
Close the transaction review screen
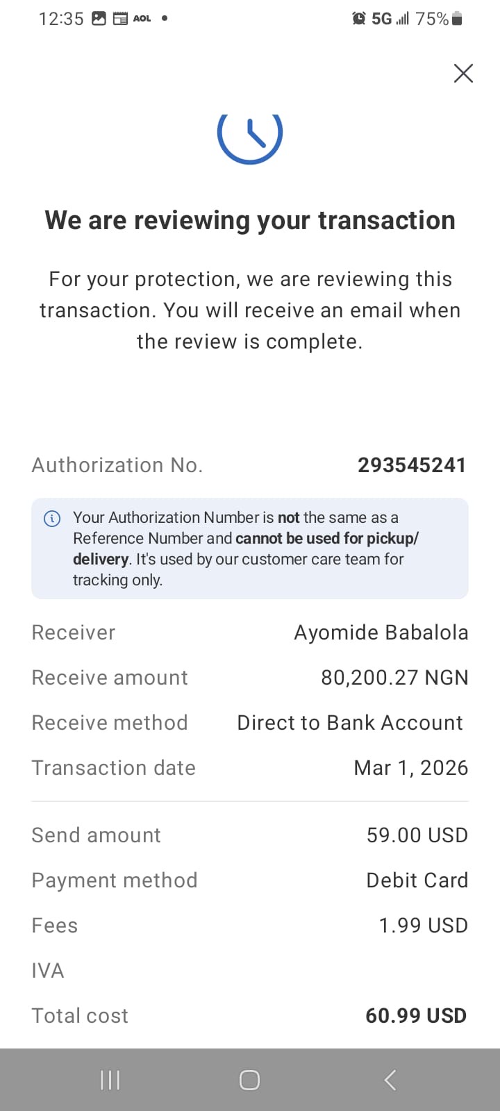(x=463, y=73)
